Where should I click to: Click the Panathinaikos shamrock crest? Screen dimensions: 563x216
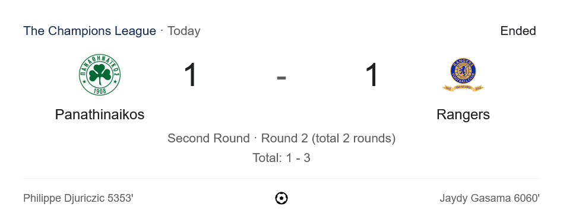pos(100,75)
